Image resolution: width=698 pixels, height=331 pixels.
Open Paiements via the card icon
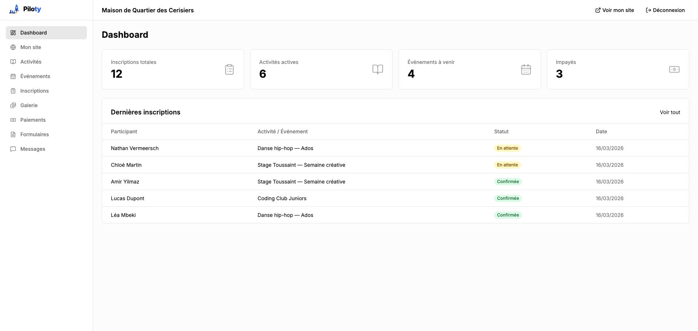[x=13, y=120]
